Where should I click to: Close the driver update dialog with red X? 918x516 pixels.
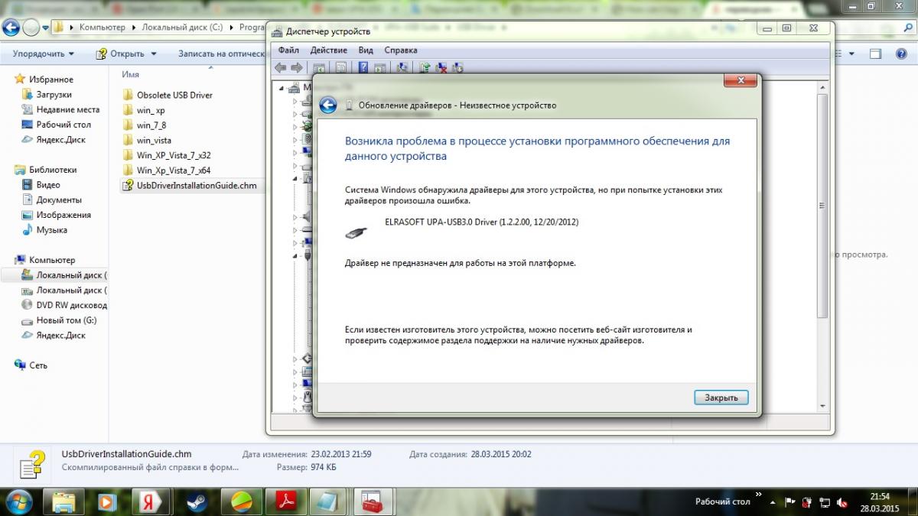(x=741, y=80)
